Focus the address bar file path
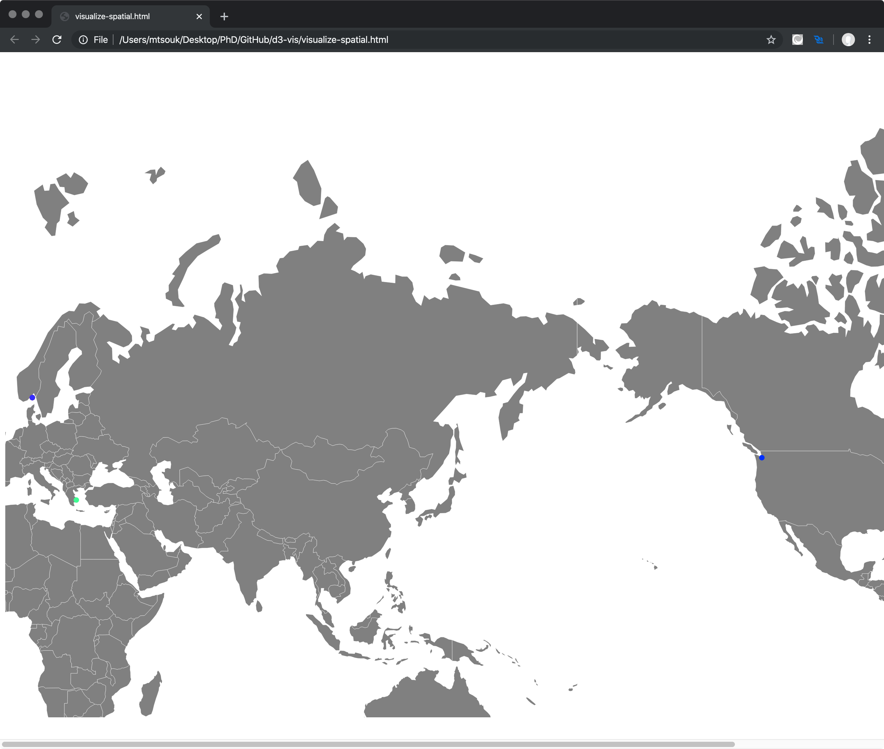 pos(253,40)
